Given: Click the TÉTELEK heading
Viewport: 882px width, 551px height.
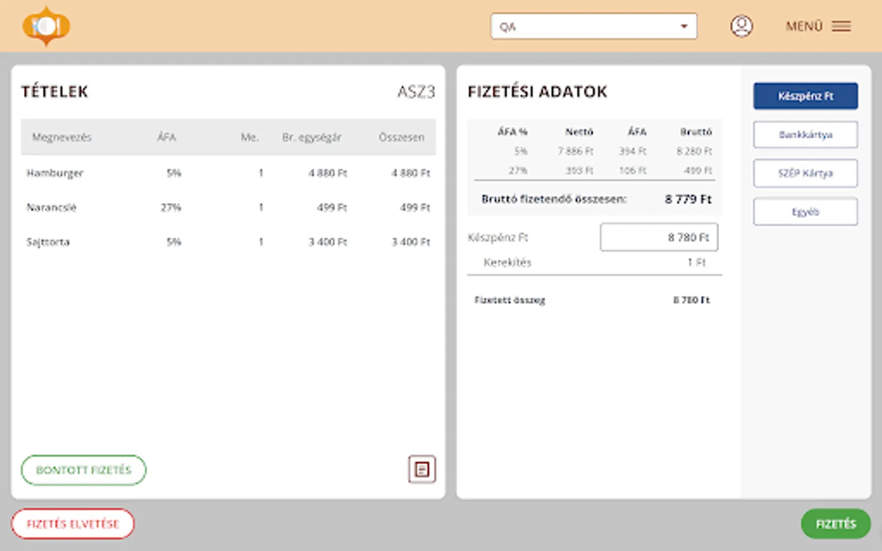Looking at the screenshot, I should [55, 92].
